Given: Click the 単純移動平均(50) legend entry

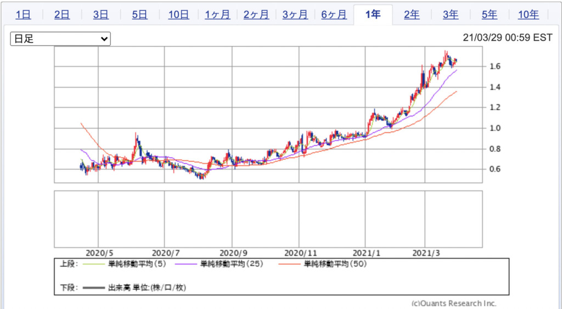Looking at the screenshot, I should (335, 264).
